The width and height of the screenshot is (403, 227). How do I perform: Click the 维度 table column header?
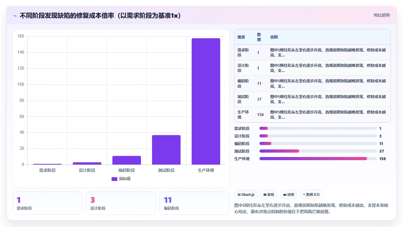241,37
